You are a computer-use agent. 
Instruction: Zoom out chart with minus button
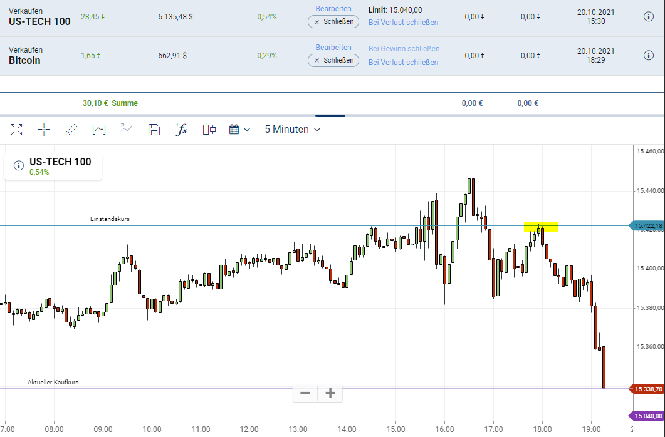[x=305, y=393]
